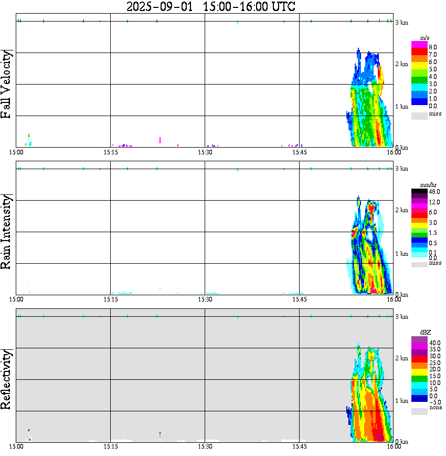Pick the cyan swatch in the m/s legend
Image resolution: width=446 pixels, height=456 pixels.
419,87
